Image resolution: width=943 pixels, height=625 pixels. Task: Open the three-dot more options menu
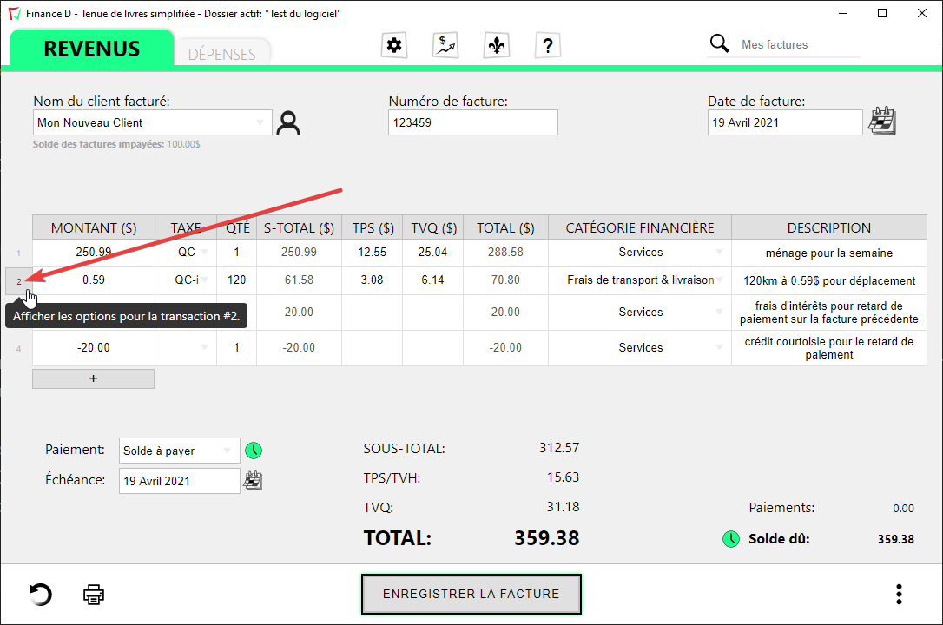[x=899, y=595]
